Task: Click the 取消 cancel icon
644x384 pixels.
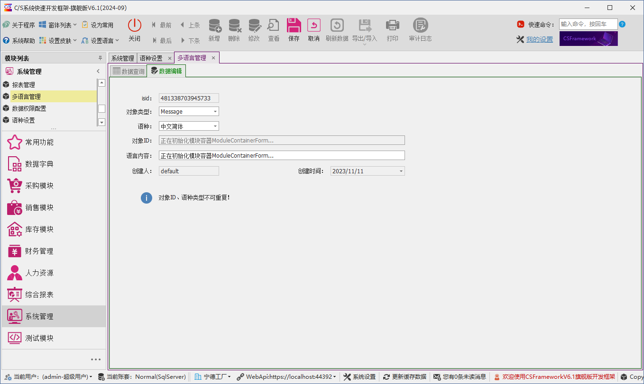Action: pos(314,26)
